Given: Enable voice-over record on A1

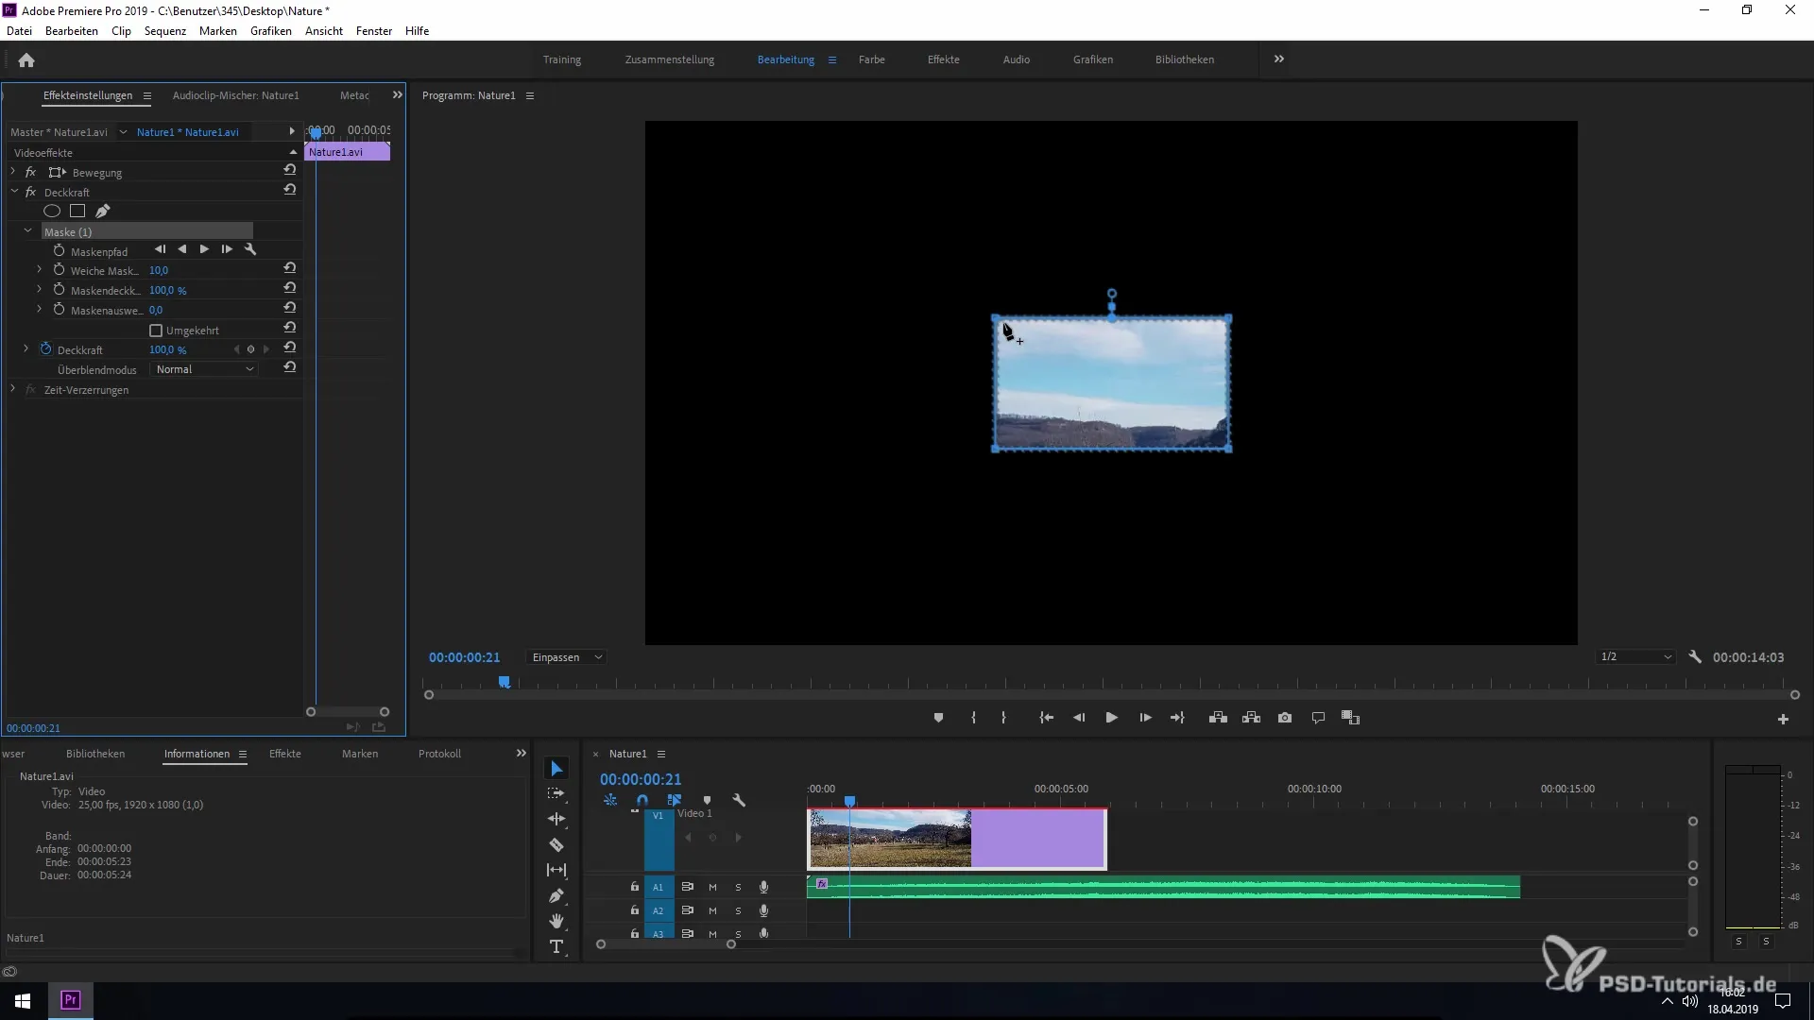Looking at the screenshot, I should (x=763, y=888).
